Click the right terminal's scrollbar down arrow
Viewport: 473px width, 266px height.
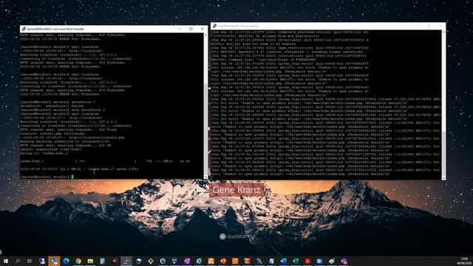click(443, 178)
